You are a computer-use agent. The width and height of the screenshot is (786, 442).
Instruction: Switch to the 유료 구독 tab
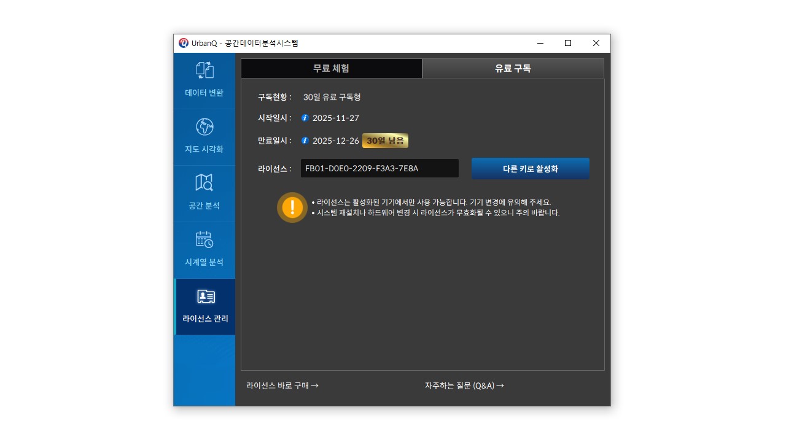pos(513,69)
